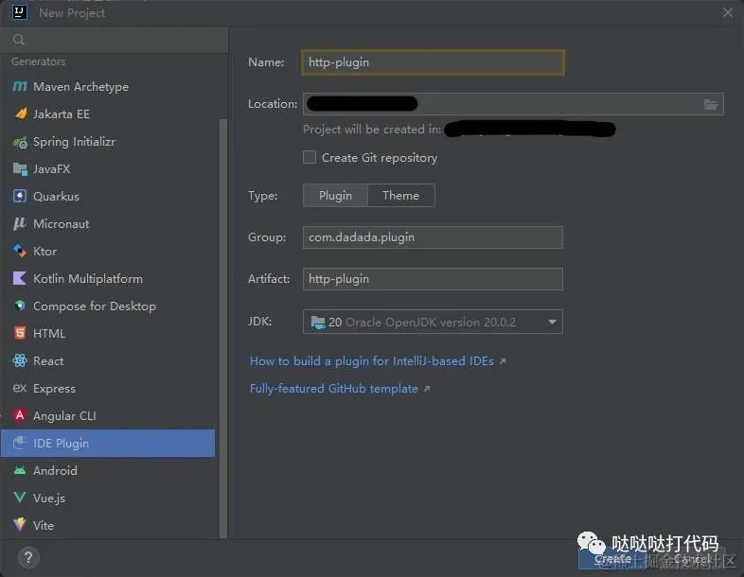Choose Android list entry
The height and width of the screenshot is (577, 744).
coord(108,470)
